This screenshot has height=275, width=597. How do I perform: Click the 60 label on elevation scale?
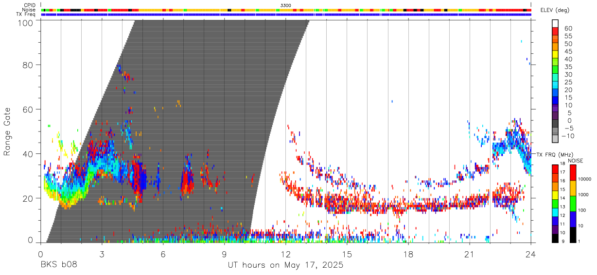[568, 28]
